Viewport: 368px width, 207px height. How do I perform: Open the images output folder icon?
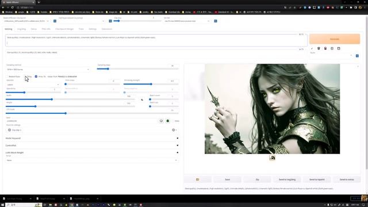(198, 179)
